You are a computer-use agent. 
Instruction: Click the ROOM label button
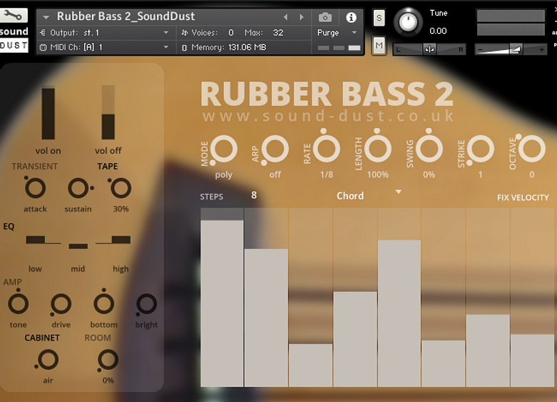click(x=98, y=338)
